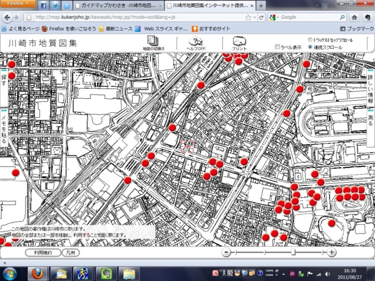Select ドラッグ&ドロップスクロール radio option
375x281 pixels.
coord(310,40)
